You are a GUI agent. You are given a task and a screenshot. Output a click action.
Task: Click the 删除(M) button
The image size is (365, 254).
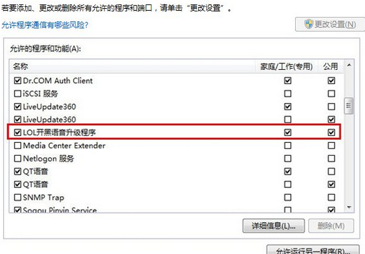tap(331, 226)
